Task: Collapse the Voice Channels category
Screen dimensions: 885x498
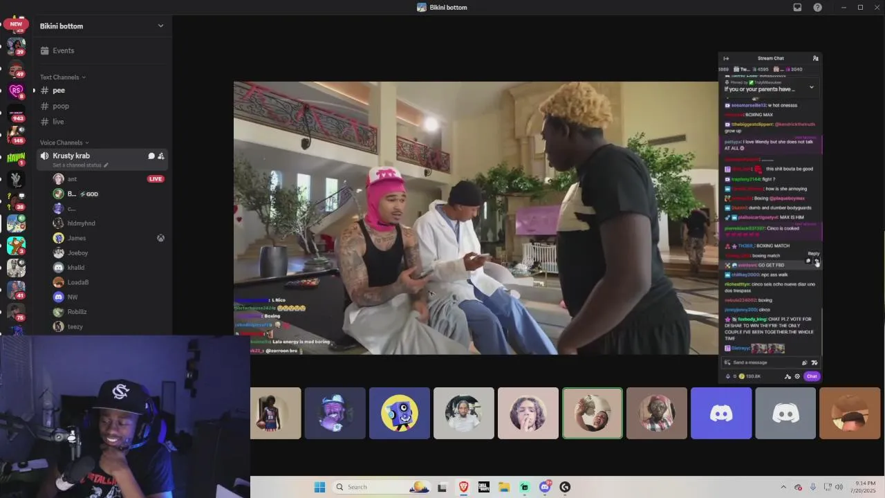Action: pyautogui.click(x=64, y=142)
